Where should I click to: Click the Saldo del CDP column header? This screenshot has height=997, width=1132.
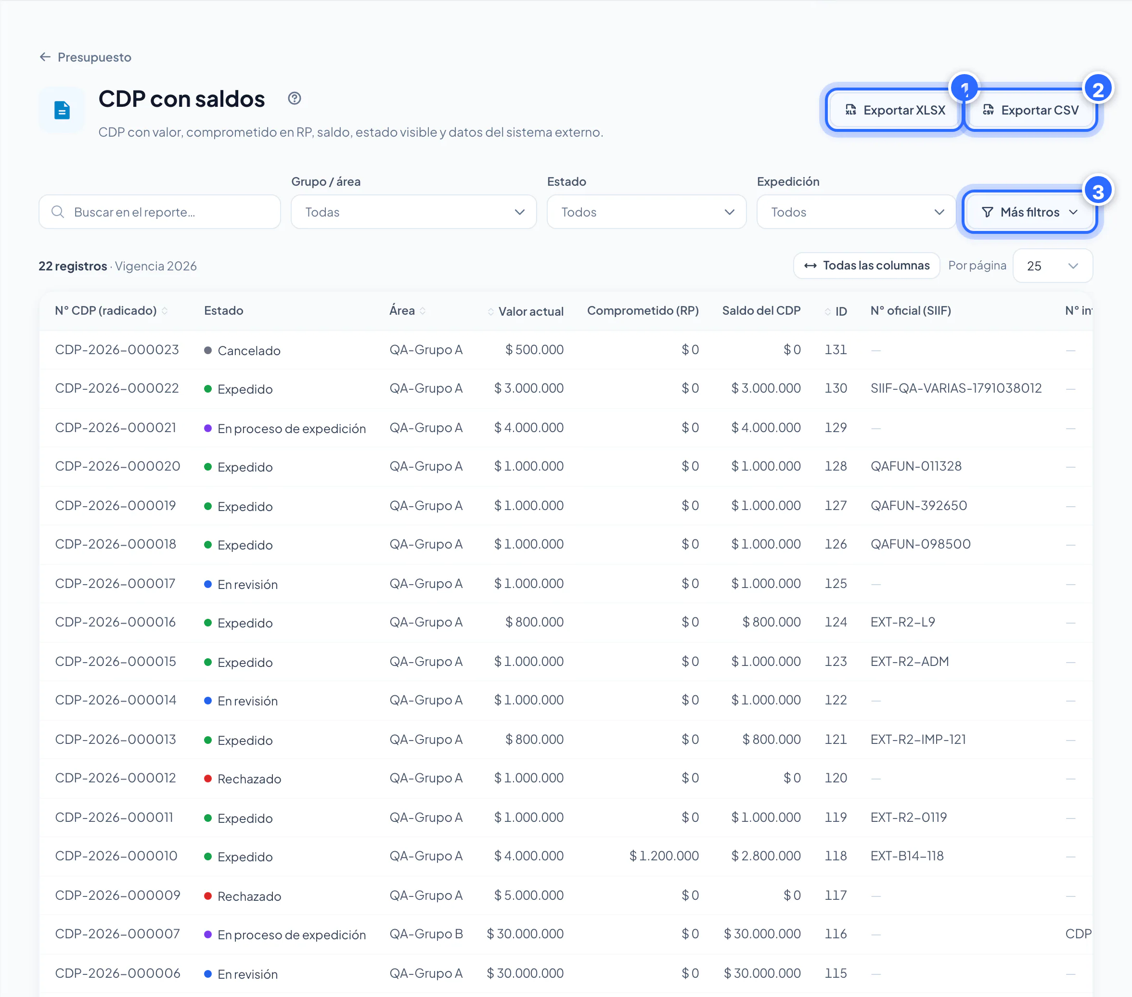pos(761,311)
